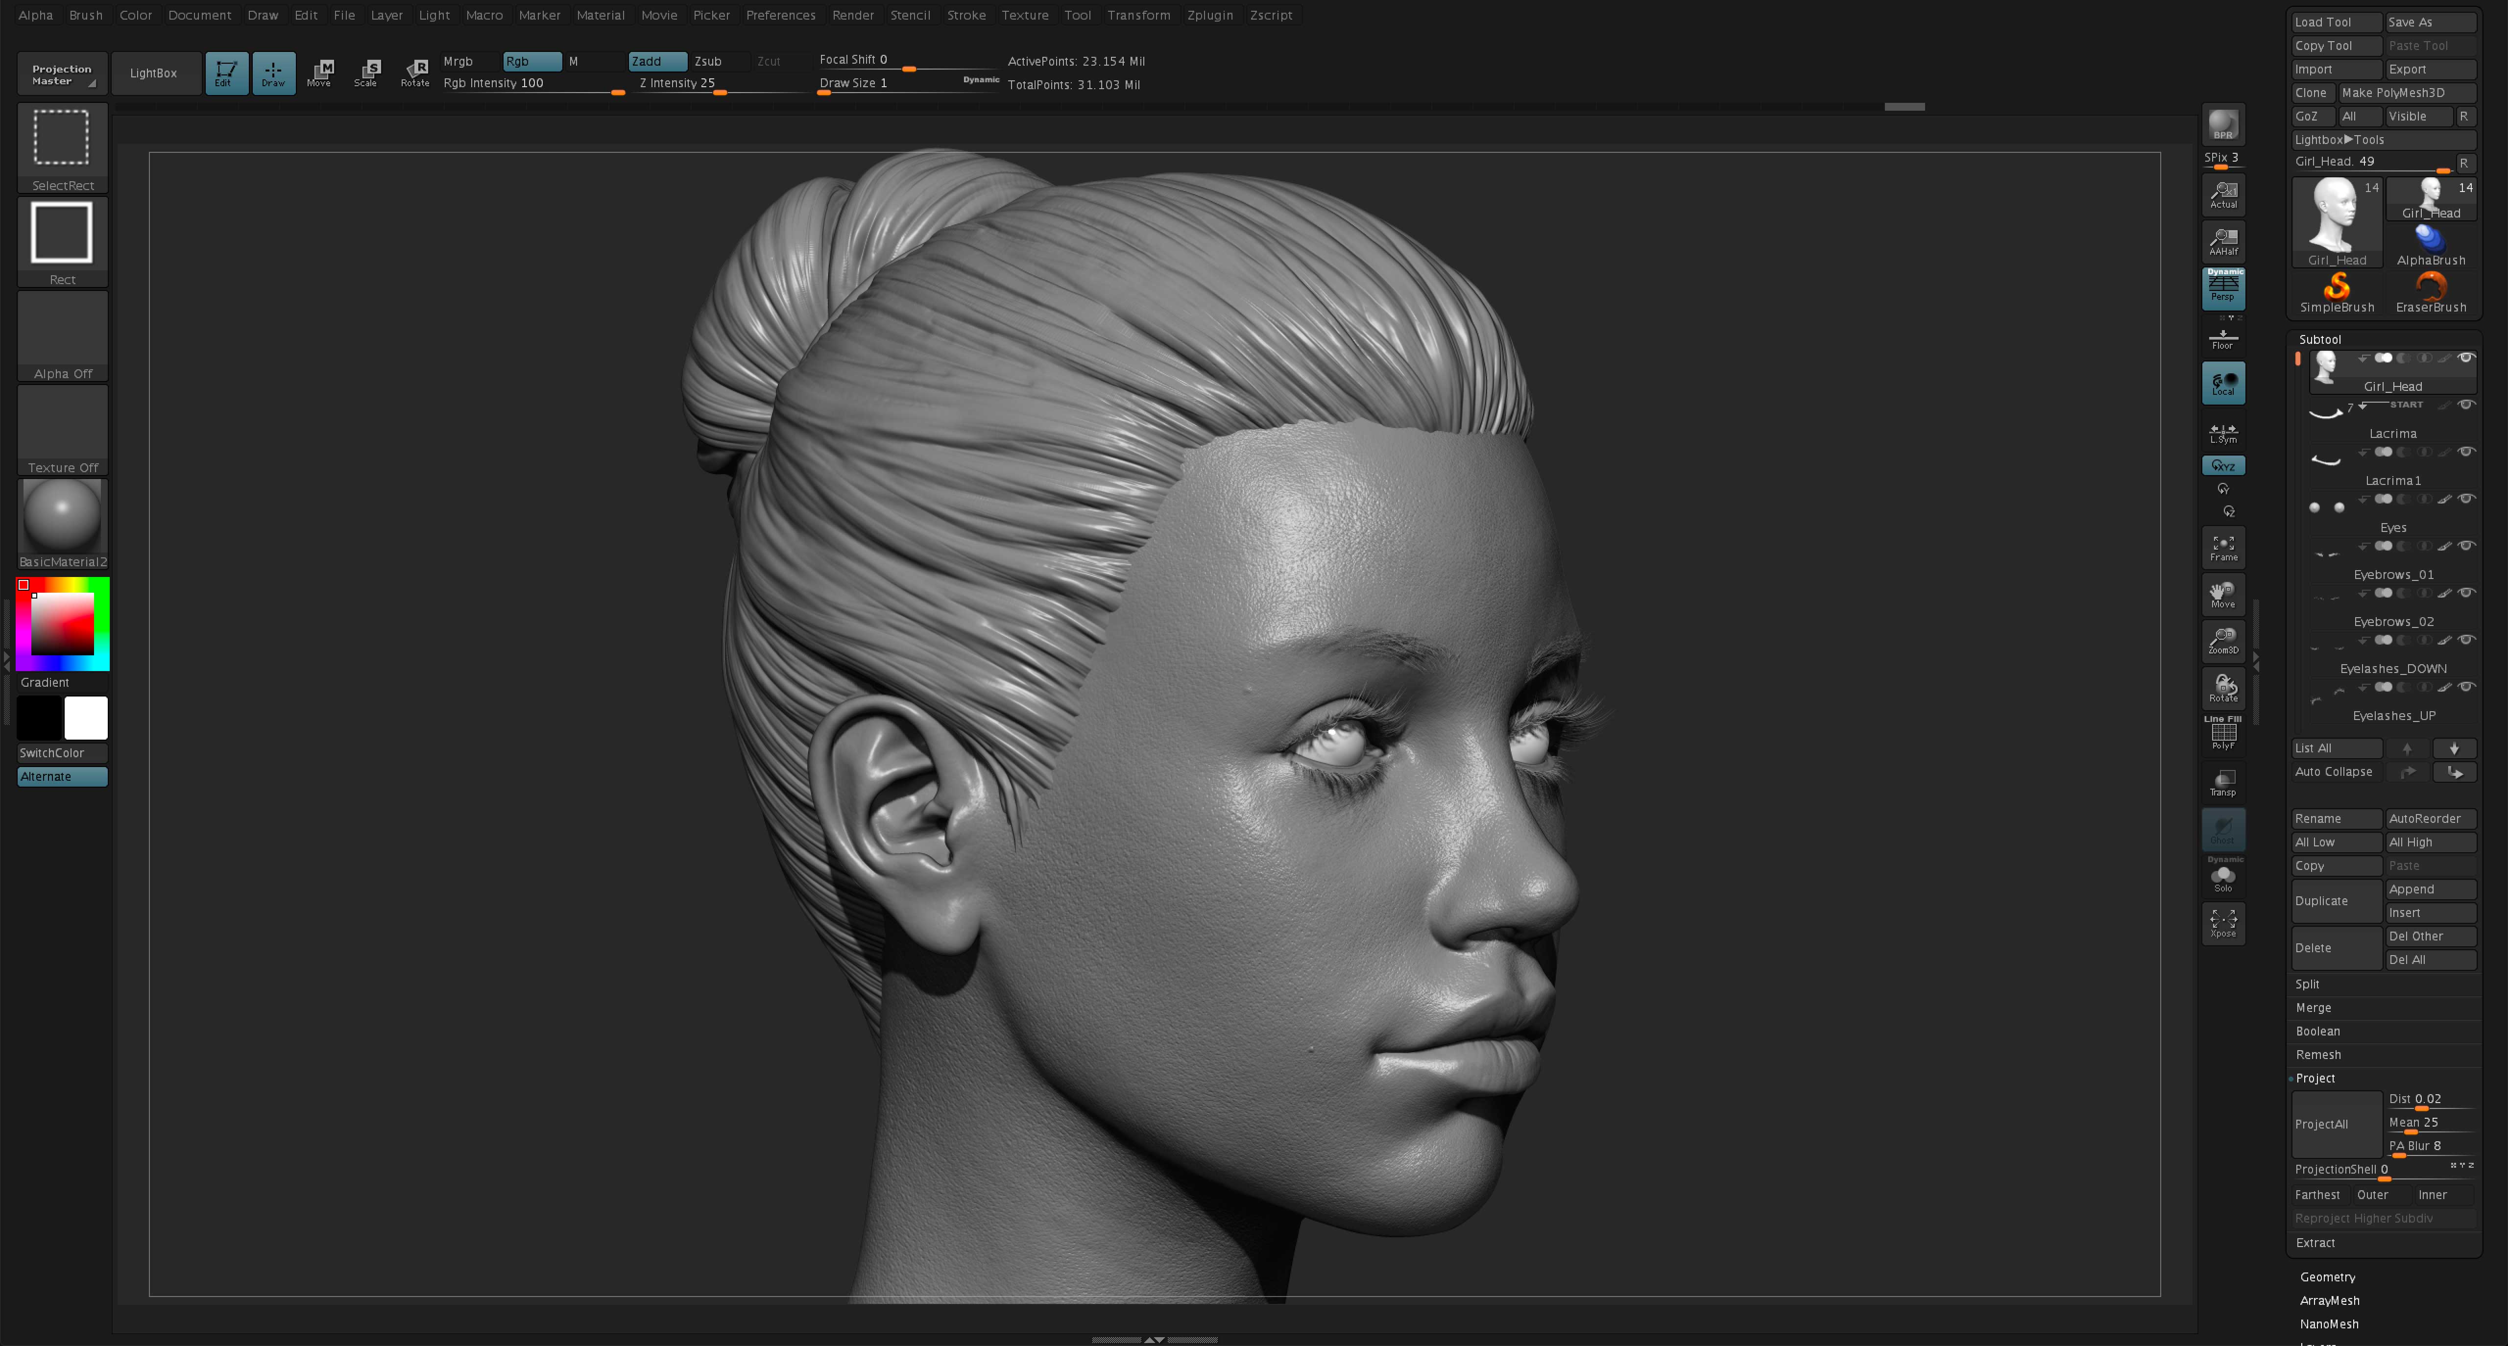Enable Mrgb paint mode
This screenshot has height=1346, width=2508.
click(x=469, y=61)
